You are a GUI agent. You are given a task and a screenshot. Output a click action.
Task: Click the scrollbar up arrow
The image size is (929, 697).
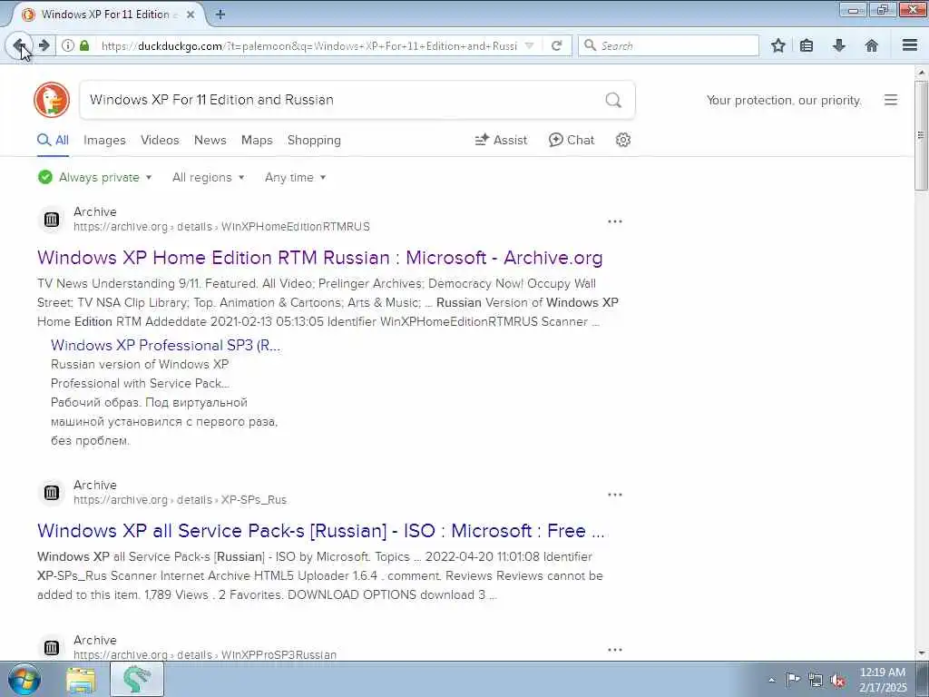click(921, 73)
